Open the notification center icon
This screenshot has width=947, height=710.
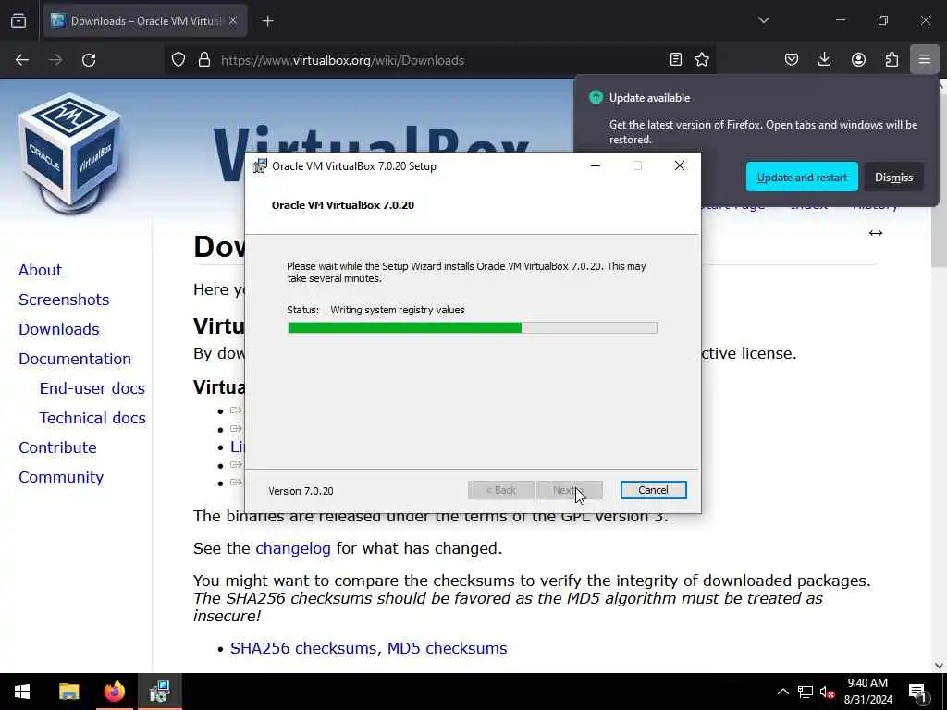tap(917, 692)
